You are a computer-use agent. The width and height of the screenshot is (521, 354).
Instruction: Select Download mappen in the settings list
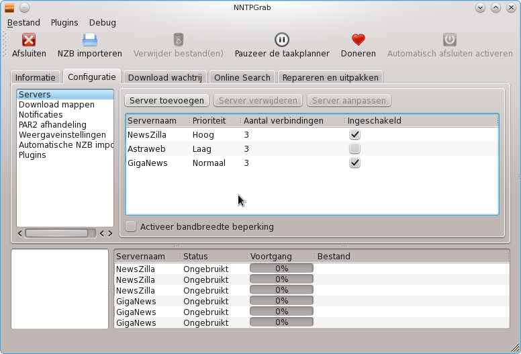(56, 105)
